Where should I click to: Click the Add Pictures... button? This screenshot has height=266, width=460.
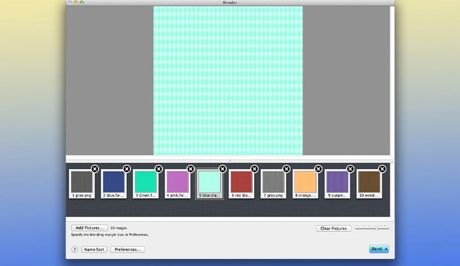90,228
